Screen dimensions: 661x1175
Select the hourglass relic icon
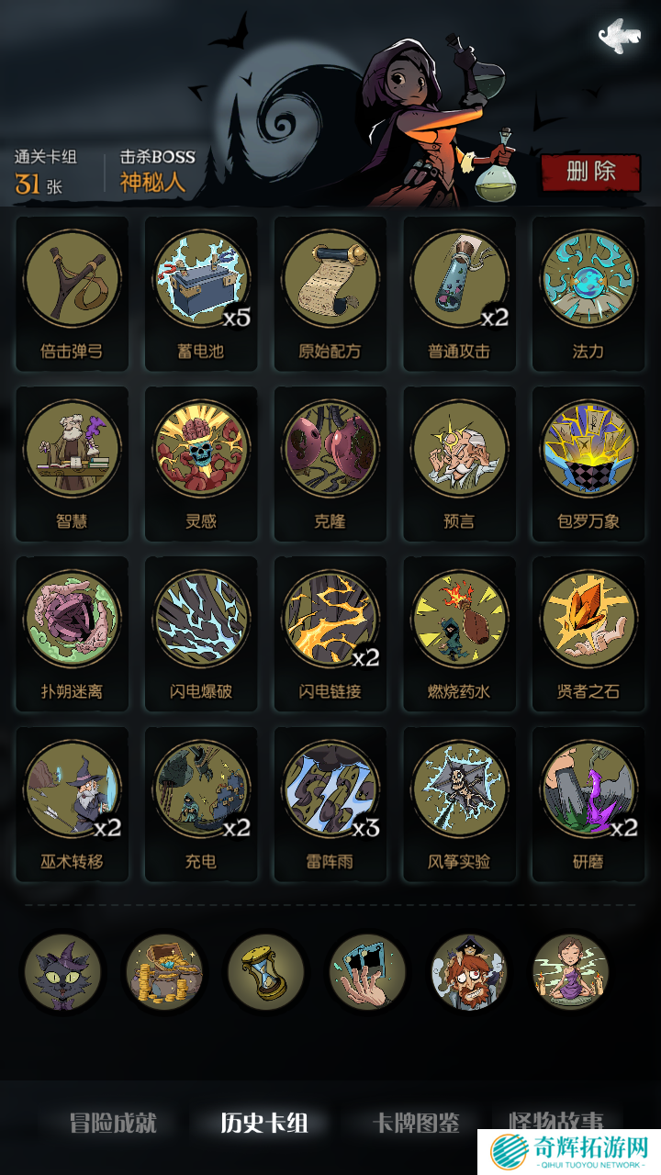266,972
